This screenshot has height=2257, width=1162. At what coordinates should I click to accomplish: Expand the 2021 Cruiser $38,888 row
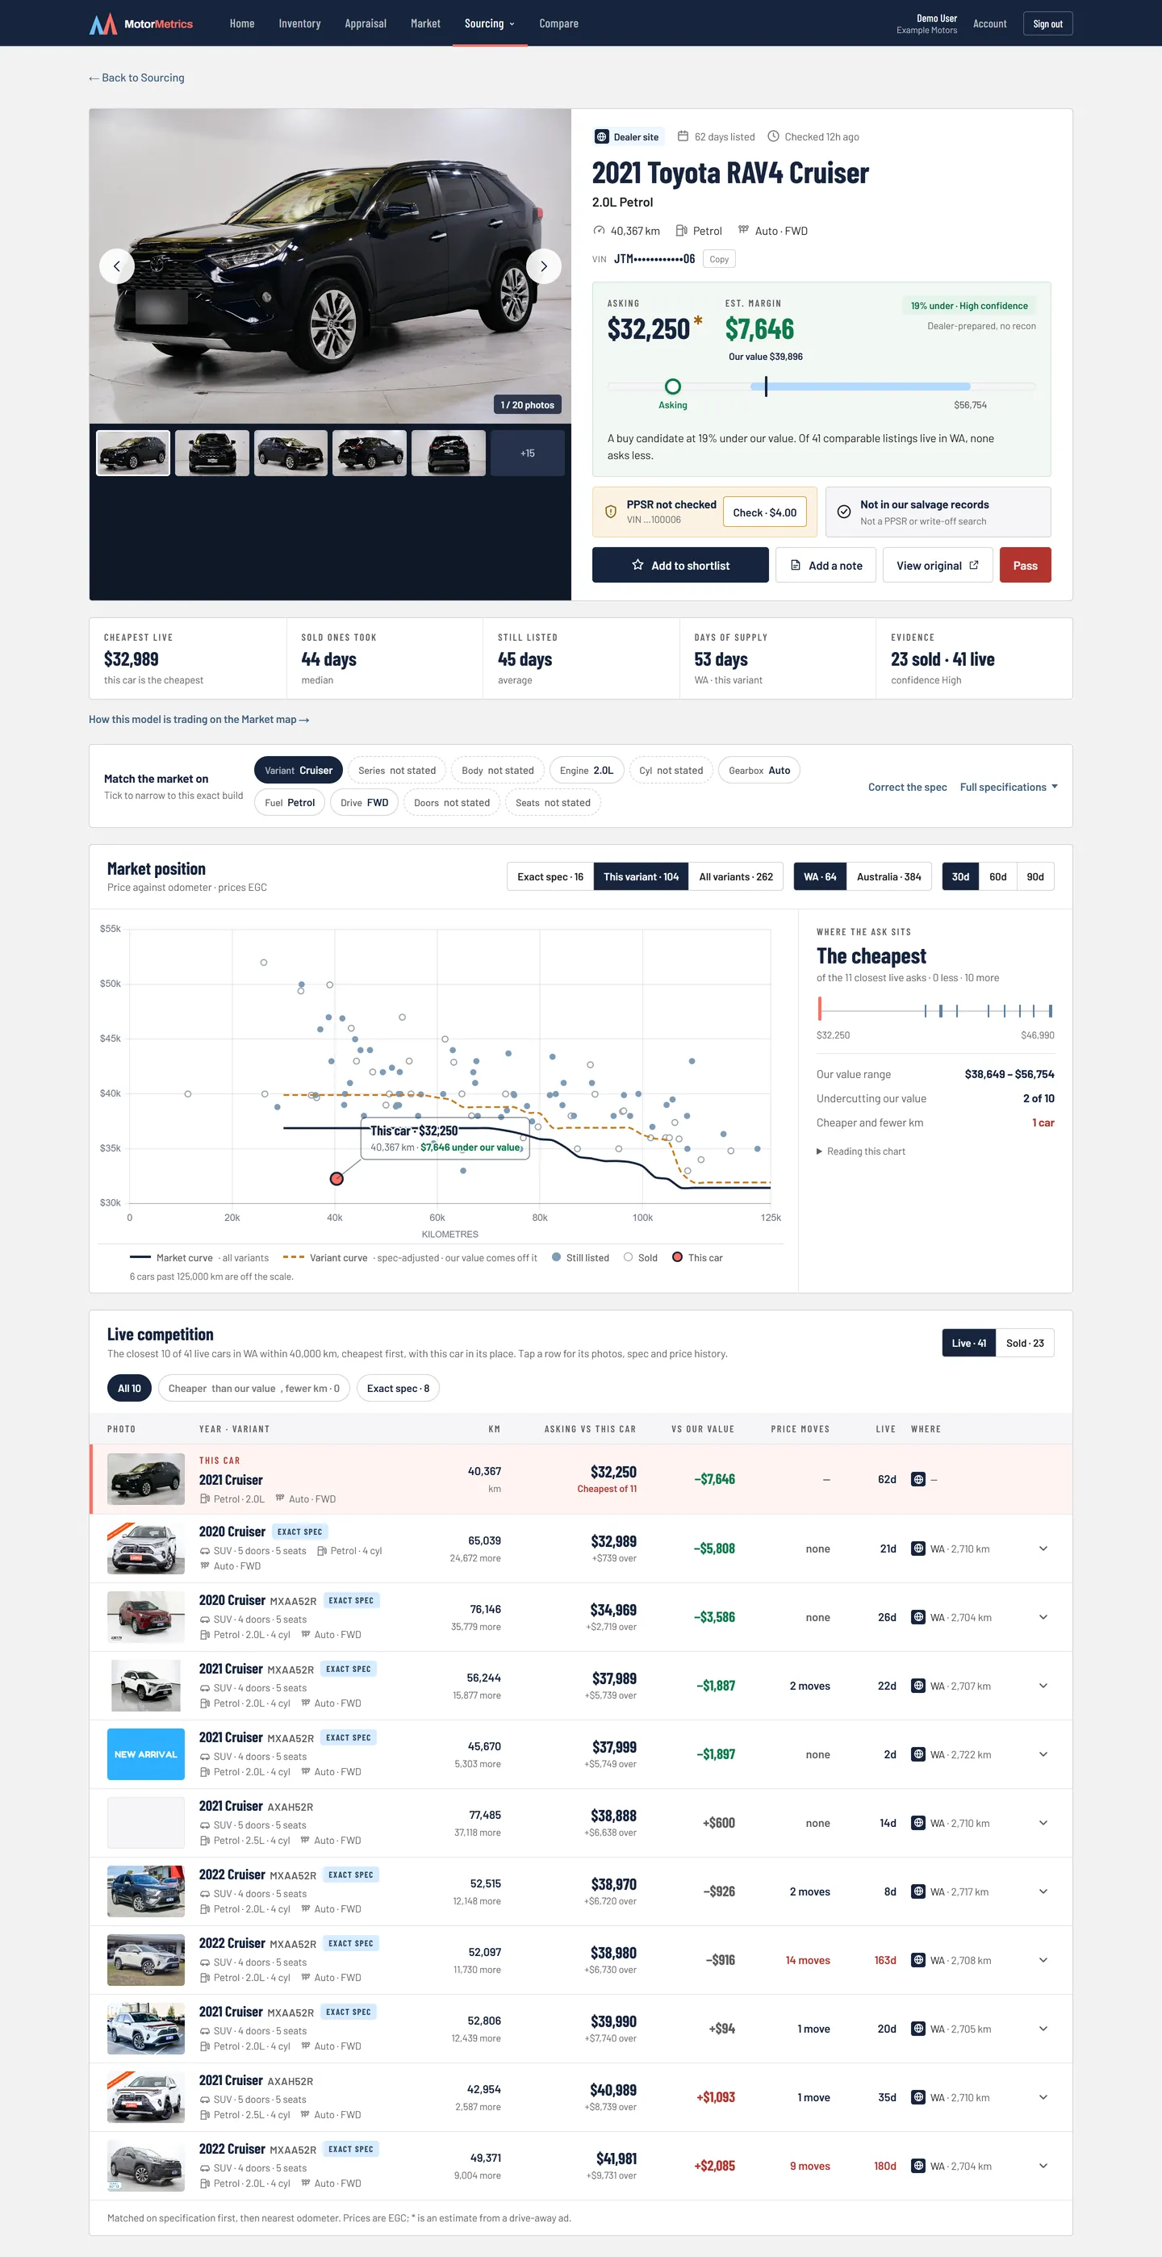[1043, 1822]
